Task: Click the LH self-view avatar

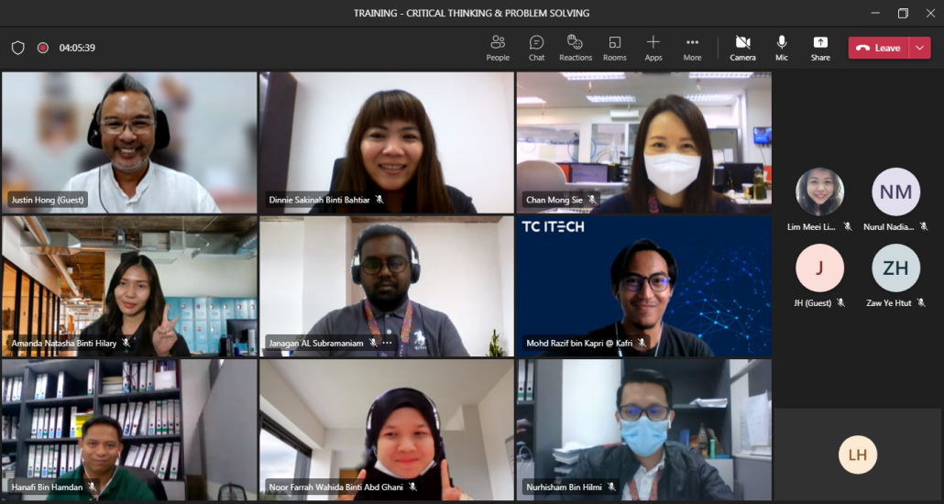Action: pyautogui.click(x=858, y=455)
